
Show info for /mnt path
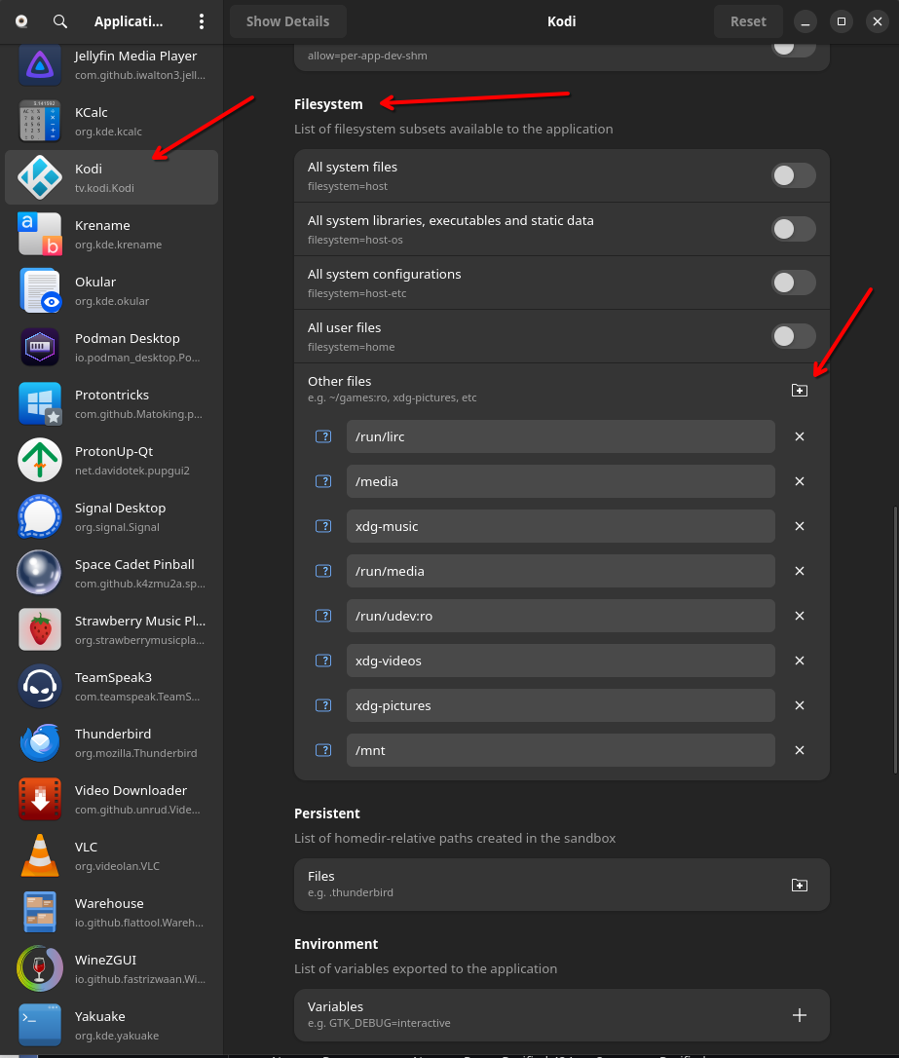click(x=323, y=750)
